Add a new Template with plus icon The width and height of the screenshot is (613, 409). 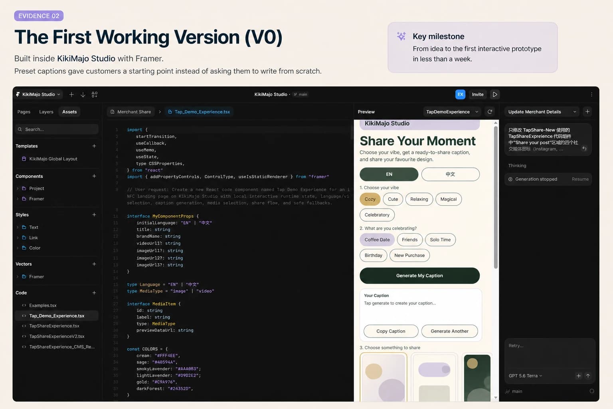tap(94, 146)
